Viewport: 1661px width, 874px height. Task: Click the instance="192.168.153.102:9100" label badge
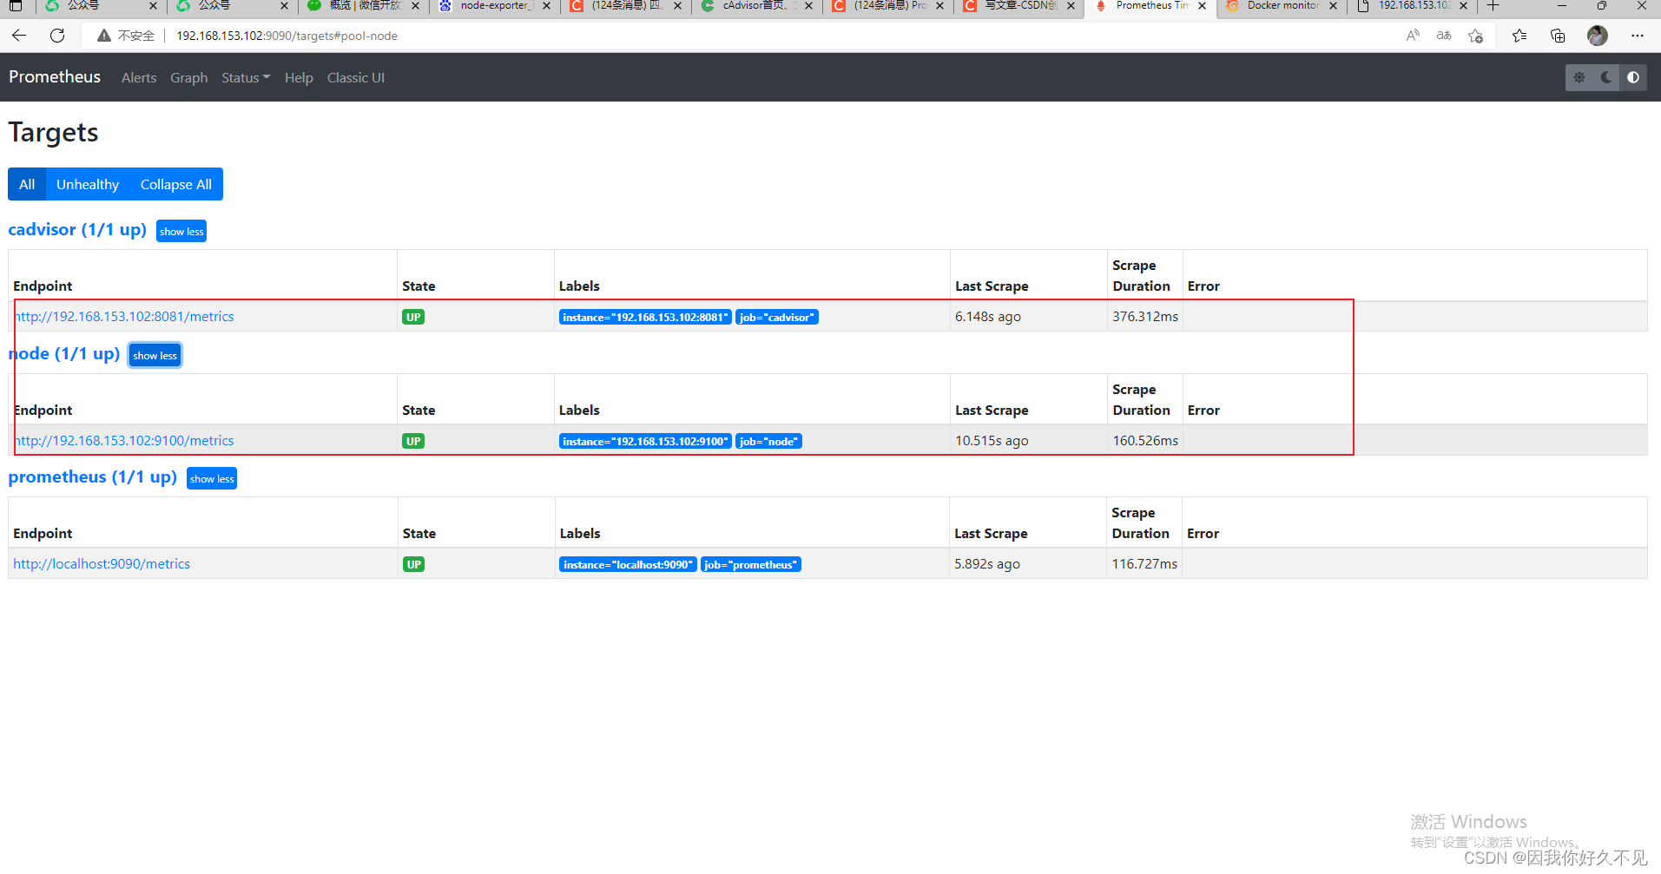tap(645, 441)
